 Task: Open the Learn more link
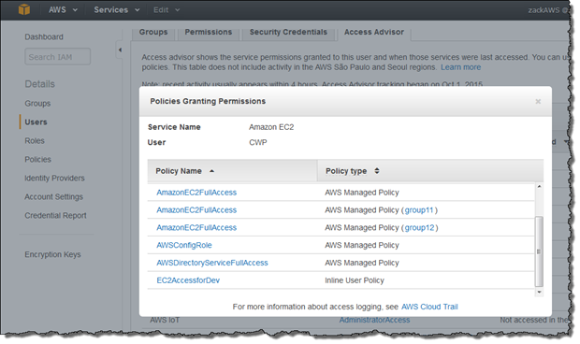[x=460, y=67]
